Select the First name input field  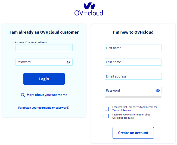tap(133, 48)
